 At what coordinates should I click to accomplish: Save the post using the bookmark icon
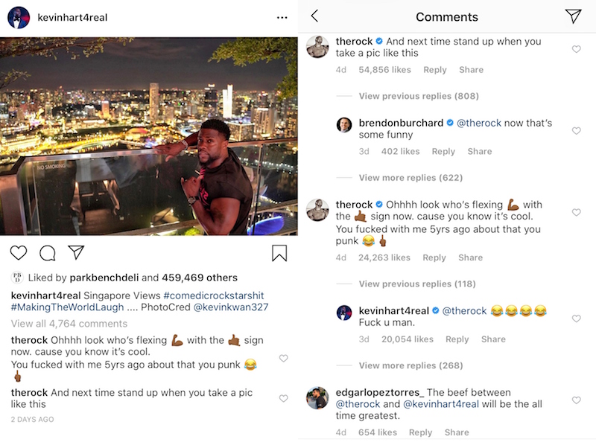click(x=281, y=252)
